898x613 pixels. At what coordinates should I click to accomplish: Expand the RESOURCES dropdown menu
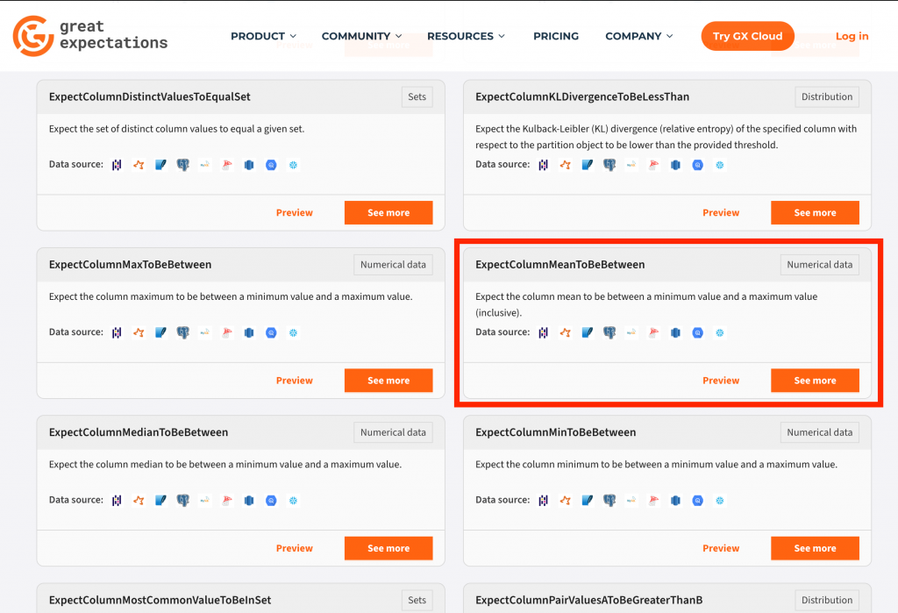pyautogui.click(x=467, y=36)
